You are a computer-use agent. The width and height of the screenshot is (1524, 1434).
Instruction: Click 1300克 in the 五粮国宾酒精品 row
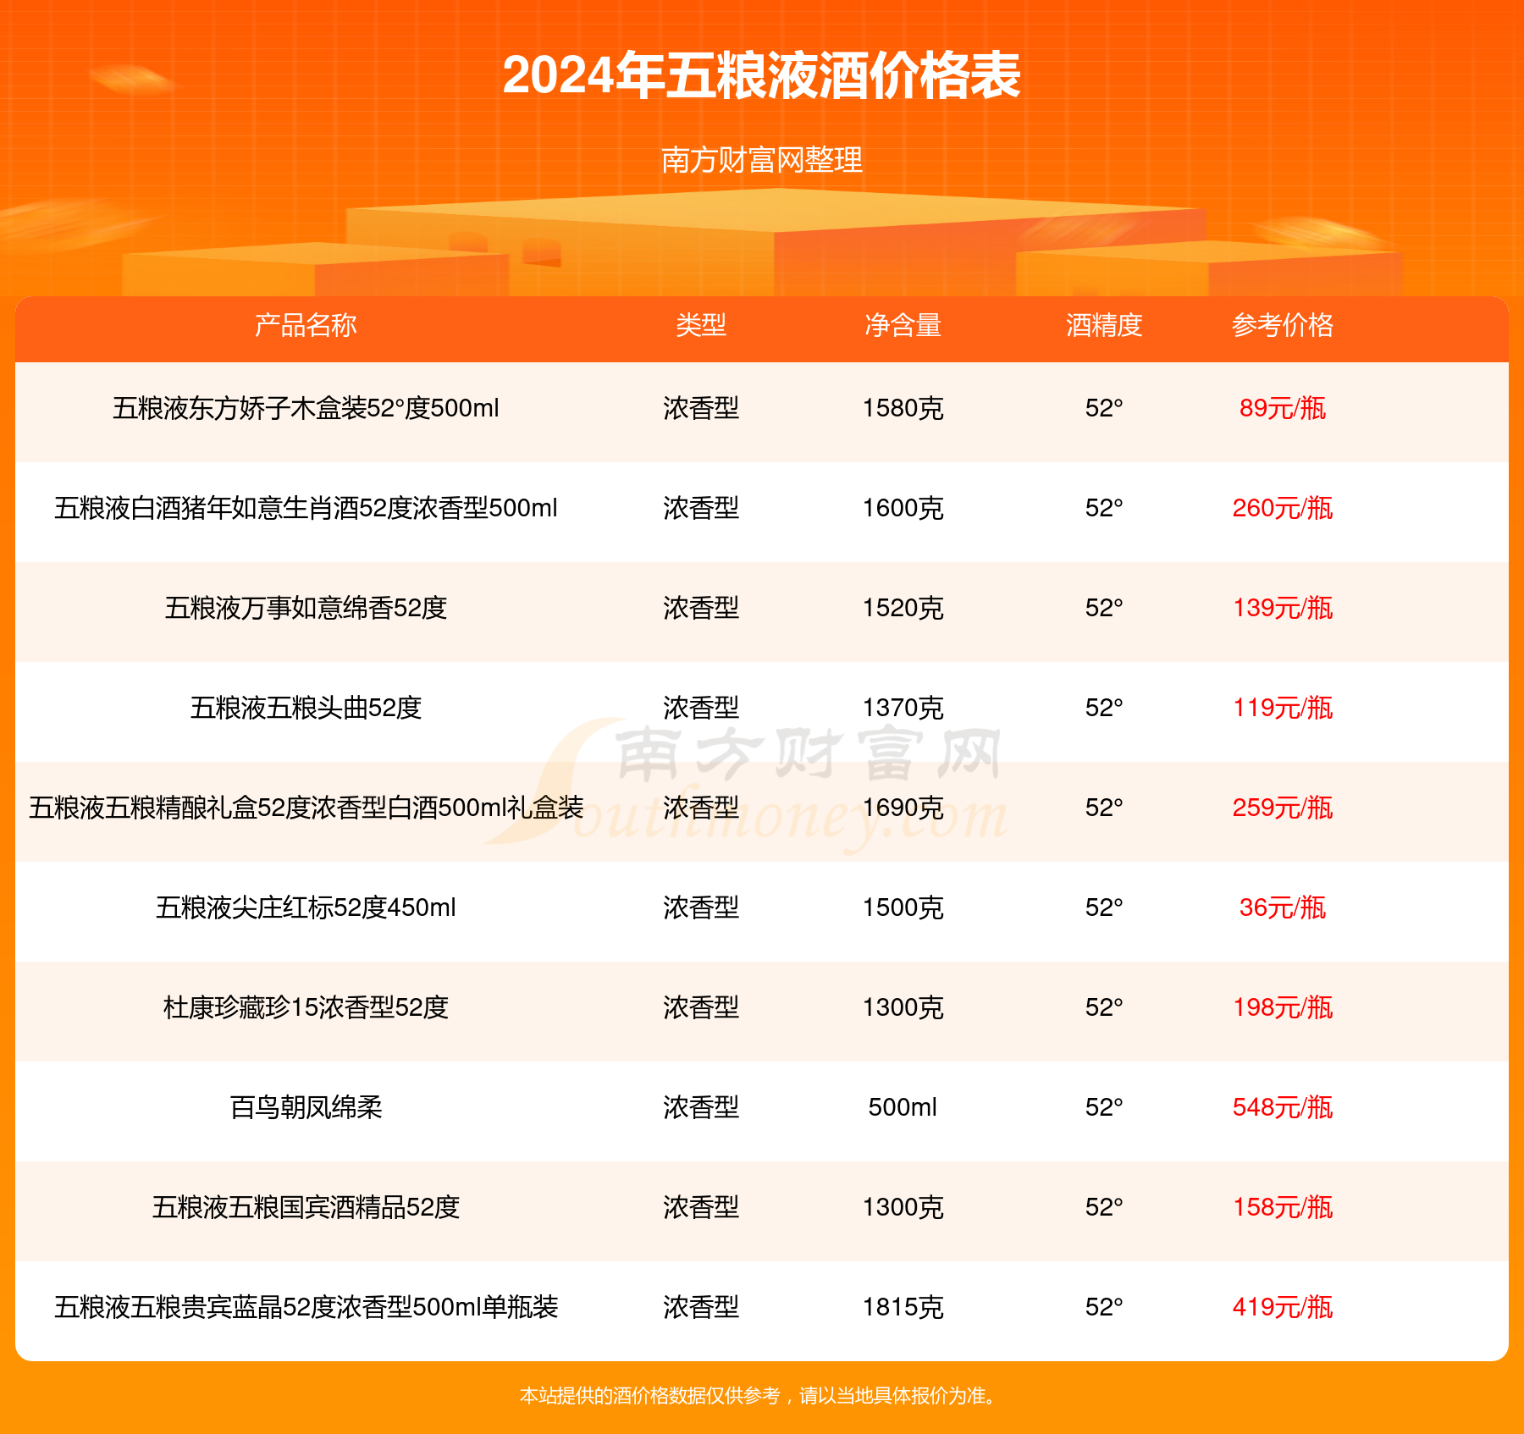click(903, 1207)
